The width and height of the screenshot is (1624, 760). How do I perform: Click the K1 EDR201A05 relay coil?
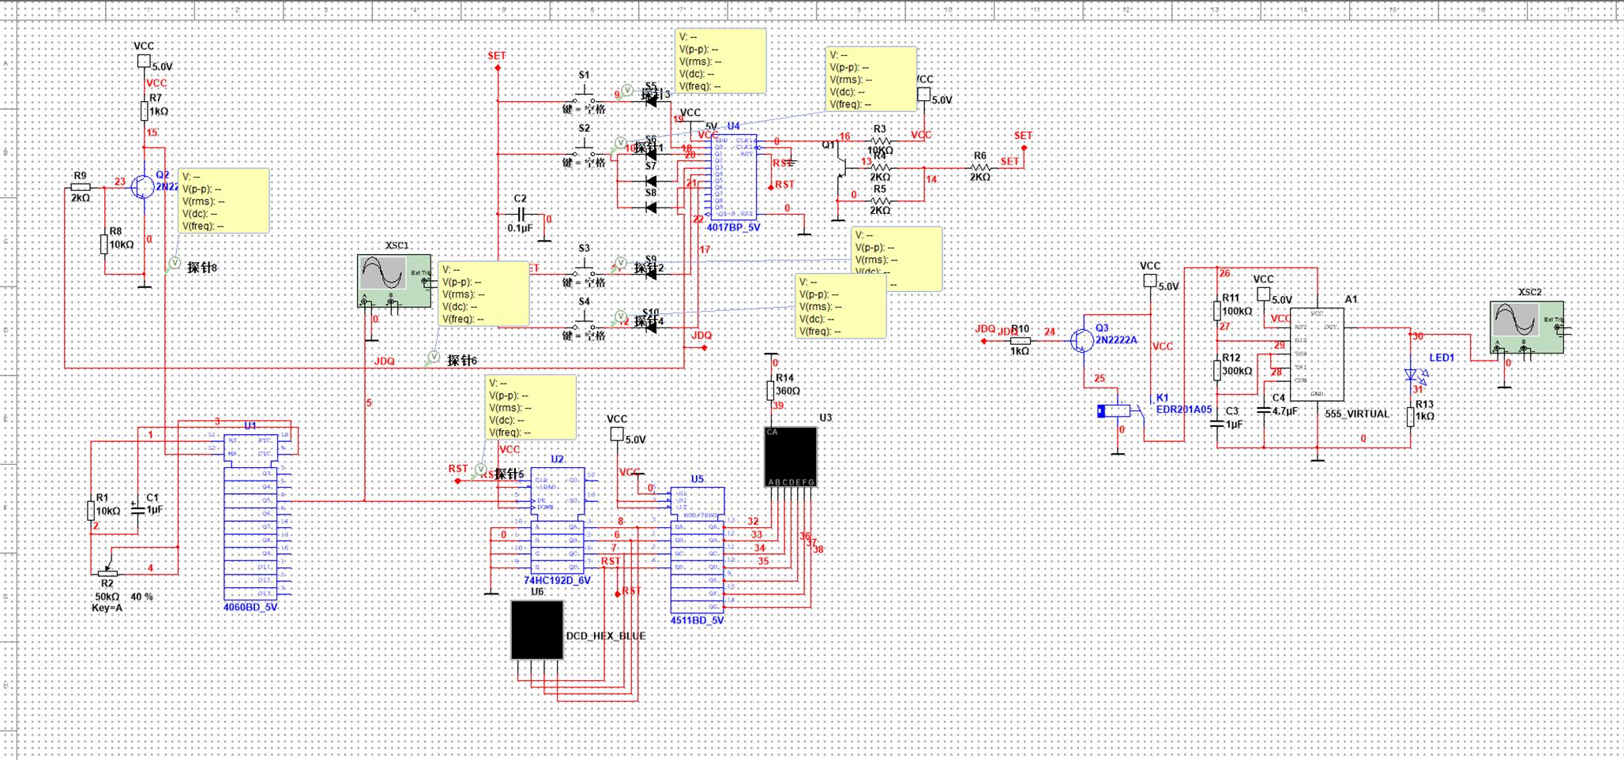(x=1115, y=410)
